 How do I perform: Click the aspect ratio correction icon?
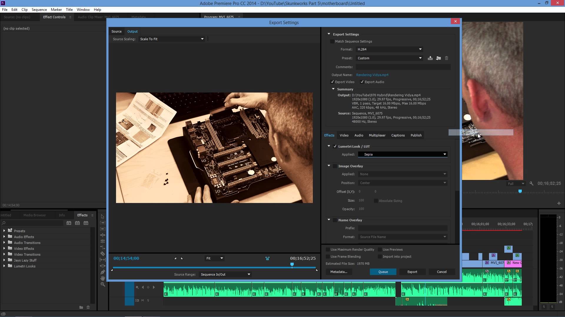[x=267, y=258]
